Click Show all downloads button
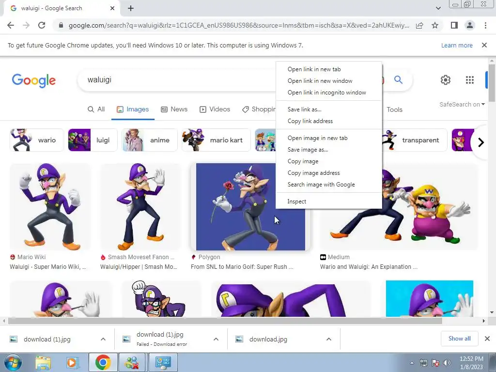496x372 pixels. [x=459, y=339]
